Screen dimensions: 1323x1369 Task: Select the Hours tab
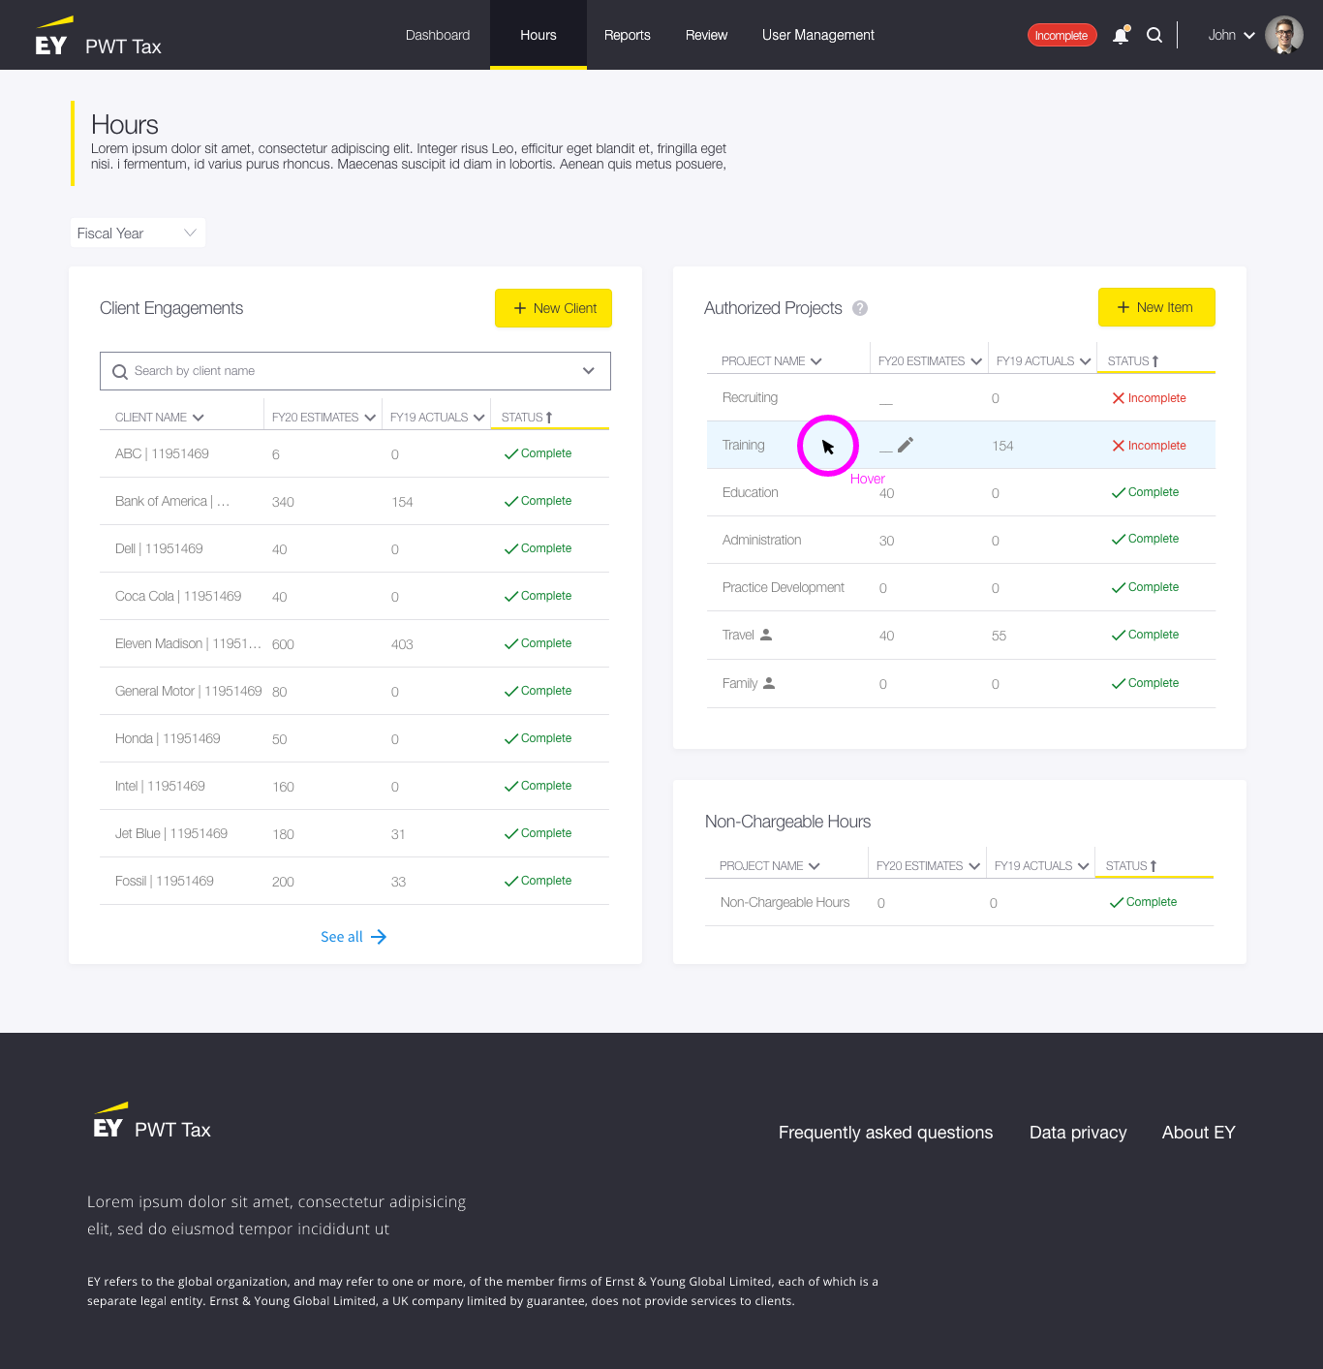click(x=538, y=35)
